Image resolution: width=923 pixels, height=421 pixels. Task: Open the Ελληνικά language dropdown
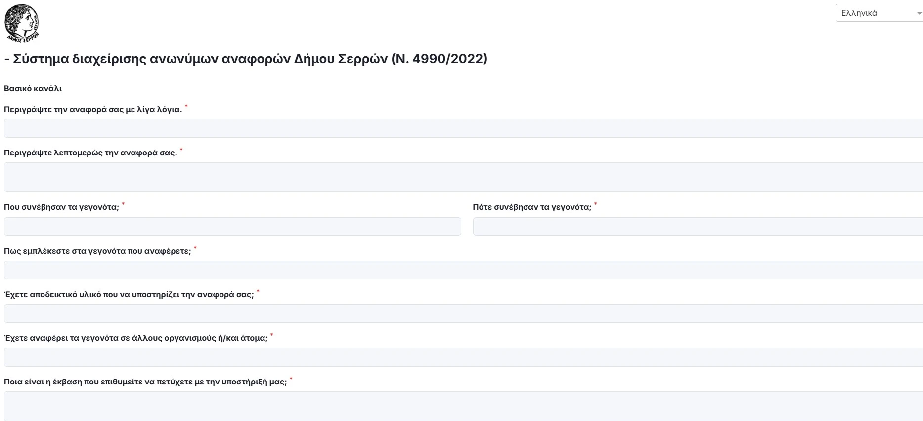[x=879, y=13]
